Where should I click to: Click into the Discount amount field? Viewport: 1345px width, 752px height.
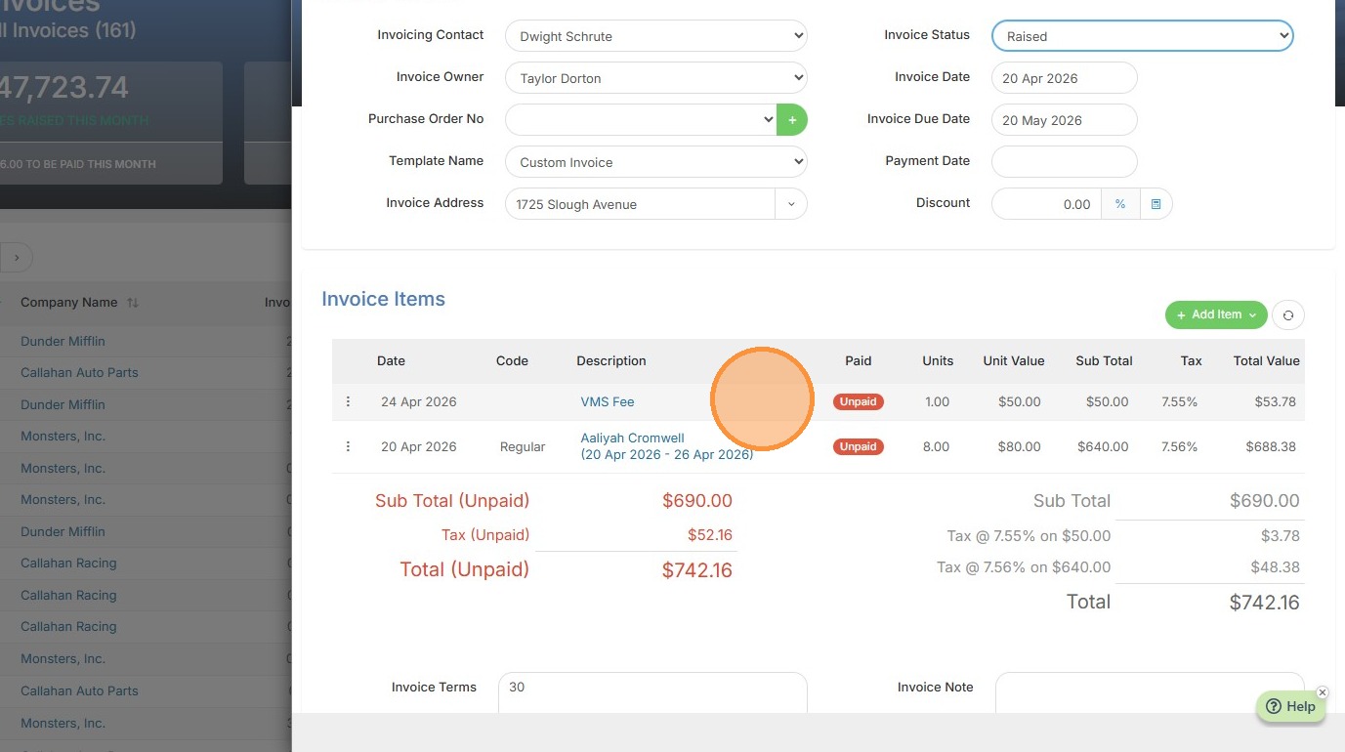point(1046,204)
